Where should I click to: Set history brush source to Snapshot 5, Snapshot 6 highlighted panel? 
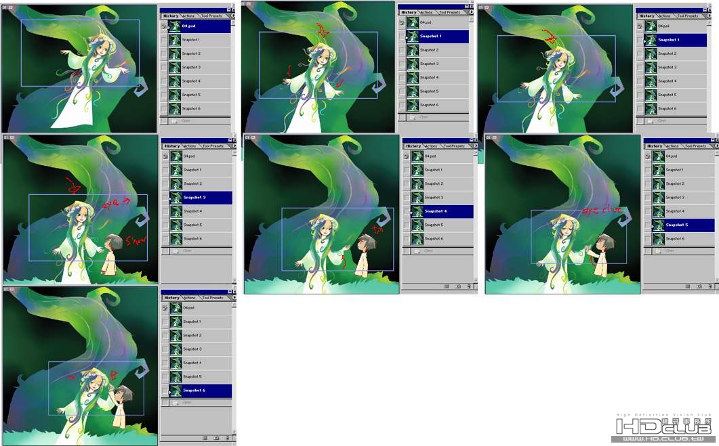click(x=165, y=376)
